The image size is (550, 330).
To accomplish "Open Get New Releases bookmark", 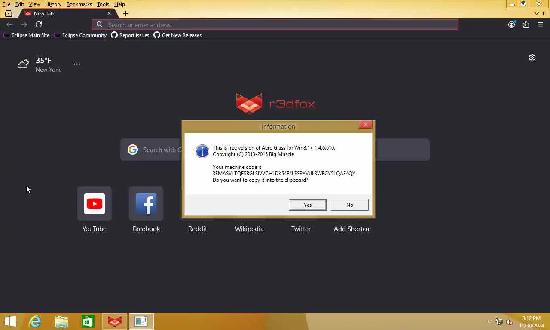I will (x=177, y=35).
